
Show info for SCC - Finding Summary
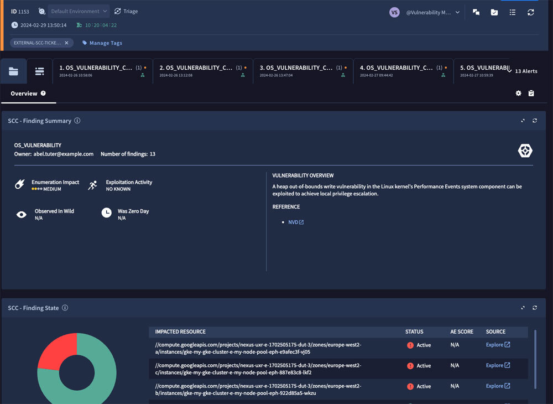pyautogui.click(x=77, y=121)
